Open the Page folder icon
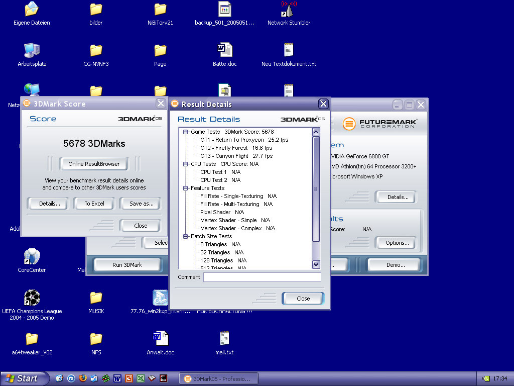The width and height of the screenshot is (514, 386). click(160, 51)
